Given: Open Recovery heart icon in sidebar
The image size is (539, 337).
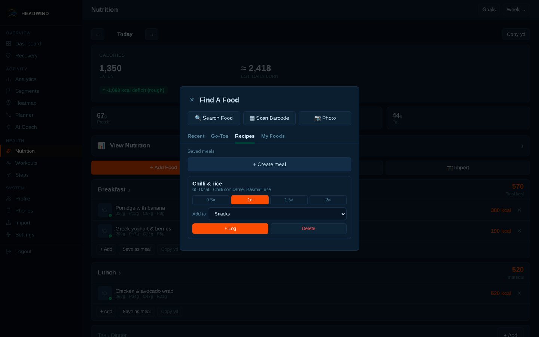Looking at the screenshot, I should pyautogui.click(x=9, y=55).
